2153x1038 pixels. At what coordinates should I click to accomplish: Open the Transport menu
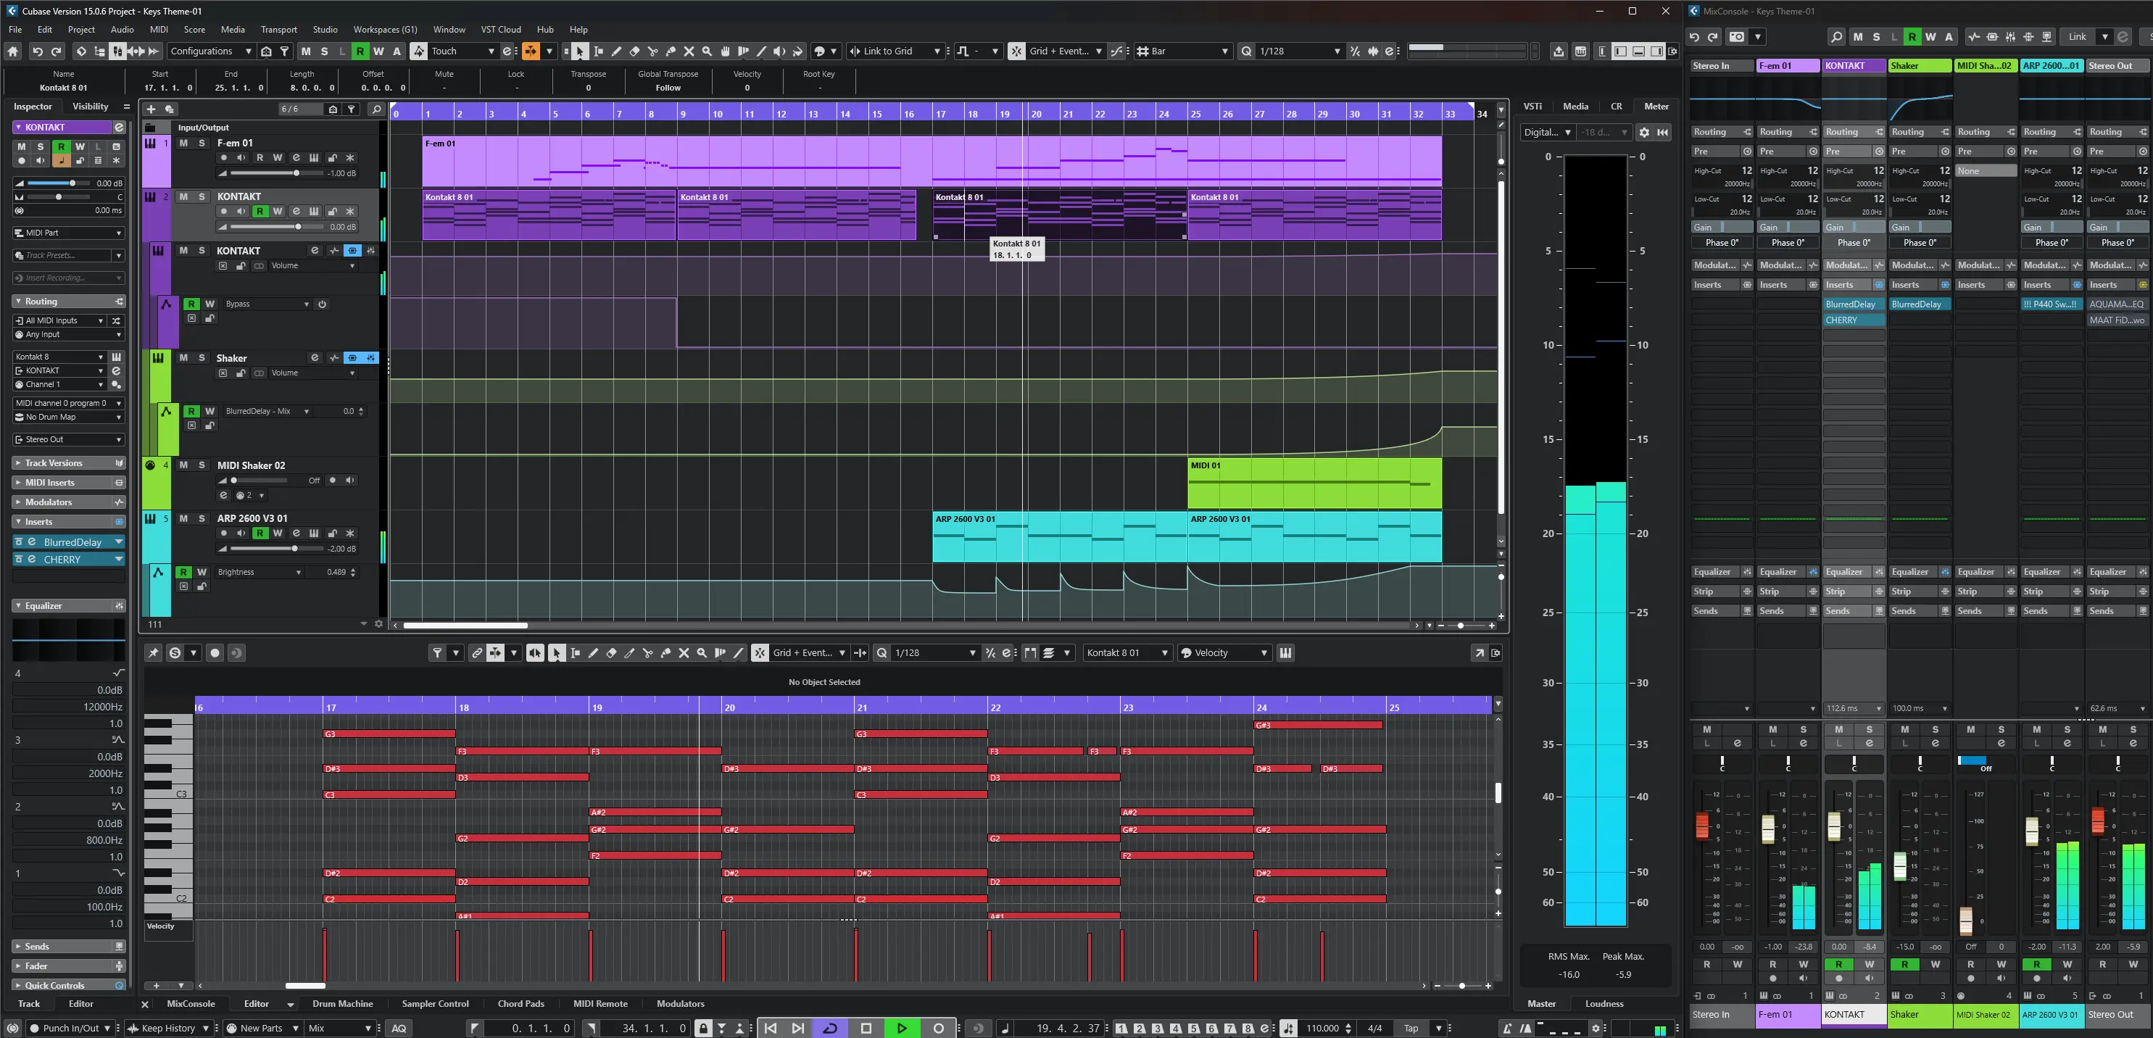coord(278,29)
